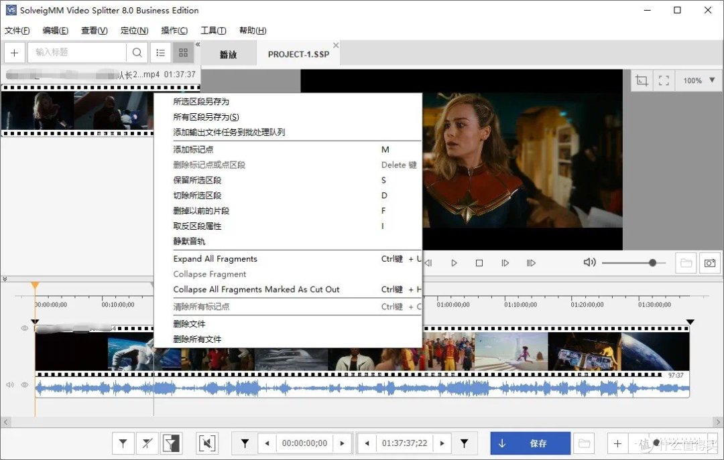Play the video preview

point(454,263)
